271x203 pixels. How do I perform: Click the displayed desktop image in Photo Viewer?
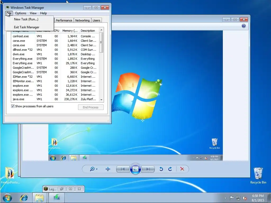[135, 95]
